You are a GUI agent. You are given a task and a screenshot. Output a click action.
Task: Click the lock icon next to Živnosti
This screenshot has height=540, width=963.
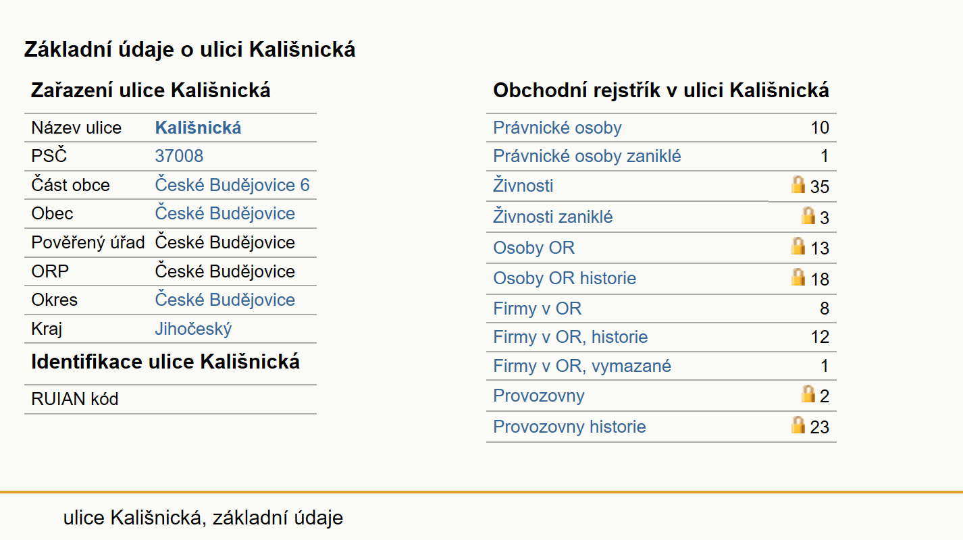point(798,184)
